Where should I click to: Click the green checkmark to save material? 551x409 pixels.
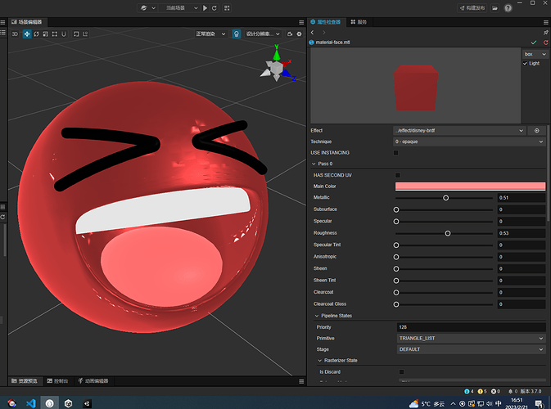[x=534, y=42]
